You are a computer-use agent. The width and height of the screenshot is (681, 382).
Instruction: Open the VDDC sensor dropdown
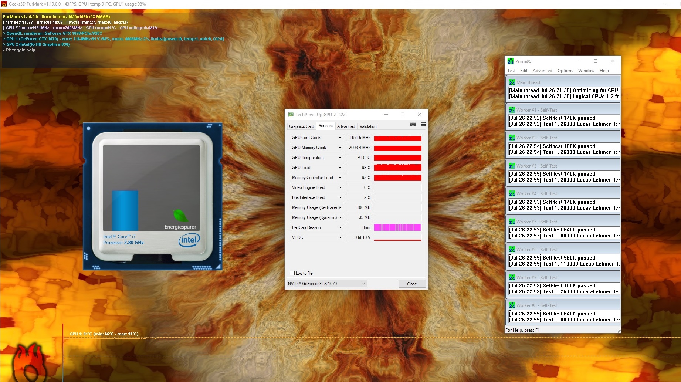pyautogui.click(x=340, y=237)
